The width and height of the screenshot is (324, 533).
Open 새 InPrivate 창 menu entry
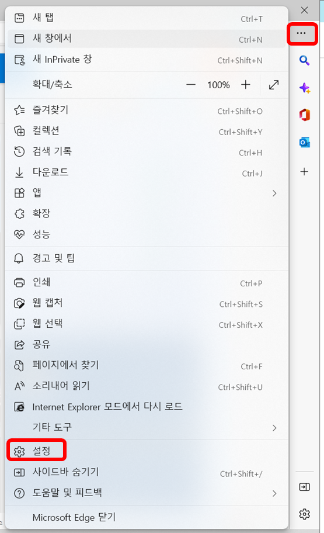pos(147,60)
